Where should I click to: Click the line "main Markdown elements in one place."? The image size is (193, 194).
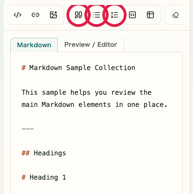94,105
